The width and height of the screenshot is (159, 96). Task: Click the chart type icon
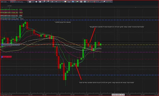tap(30, 2)
